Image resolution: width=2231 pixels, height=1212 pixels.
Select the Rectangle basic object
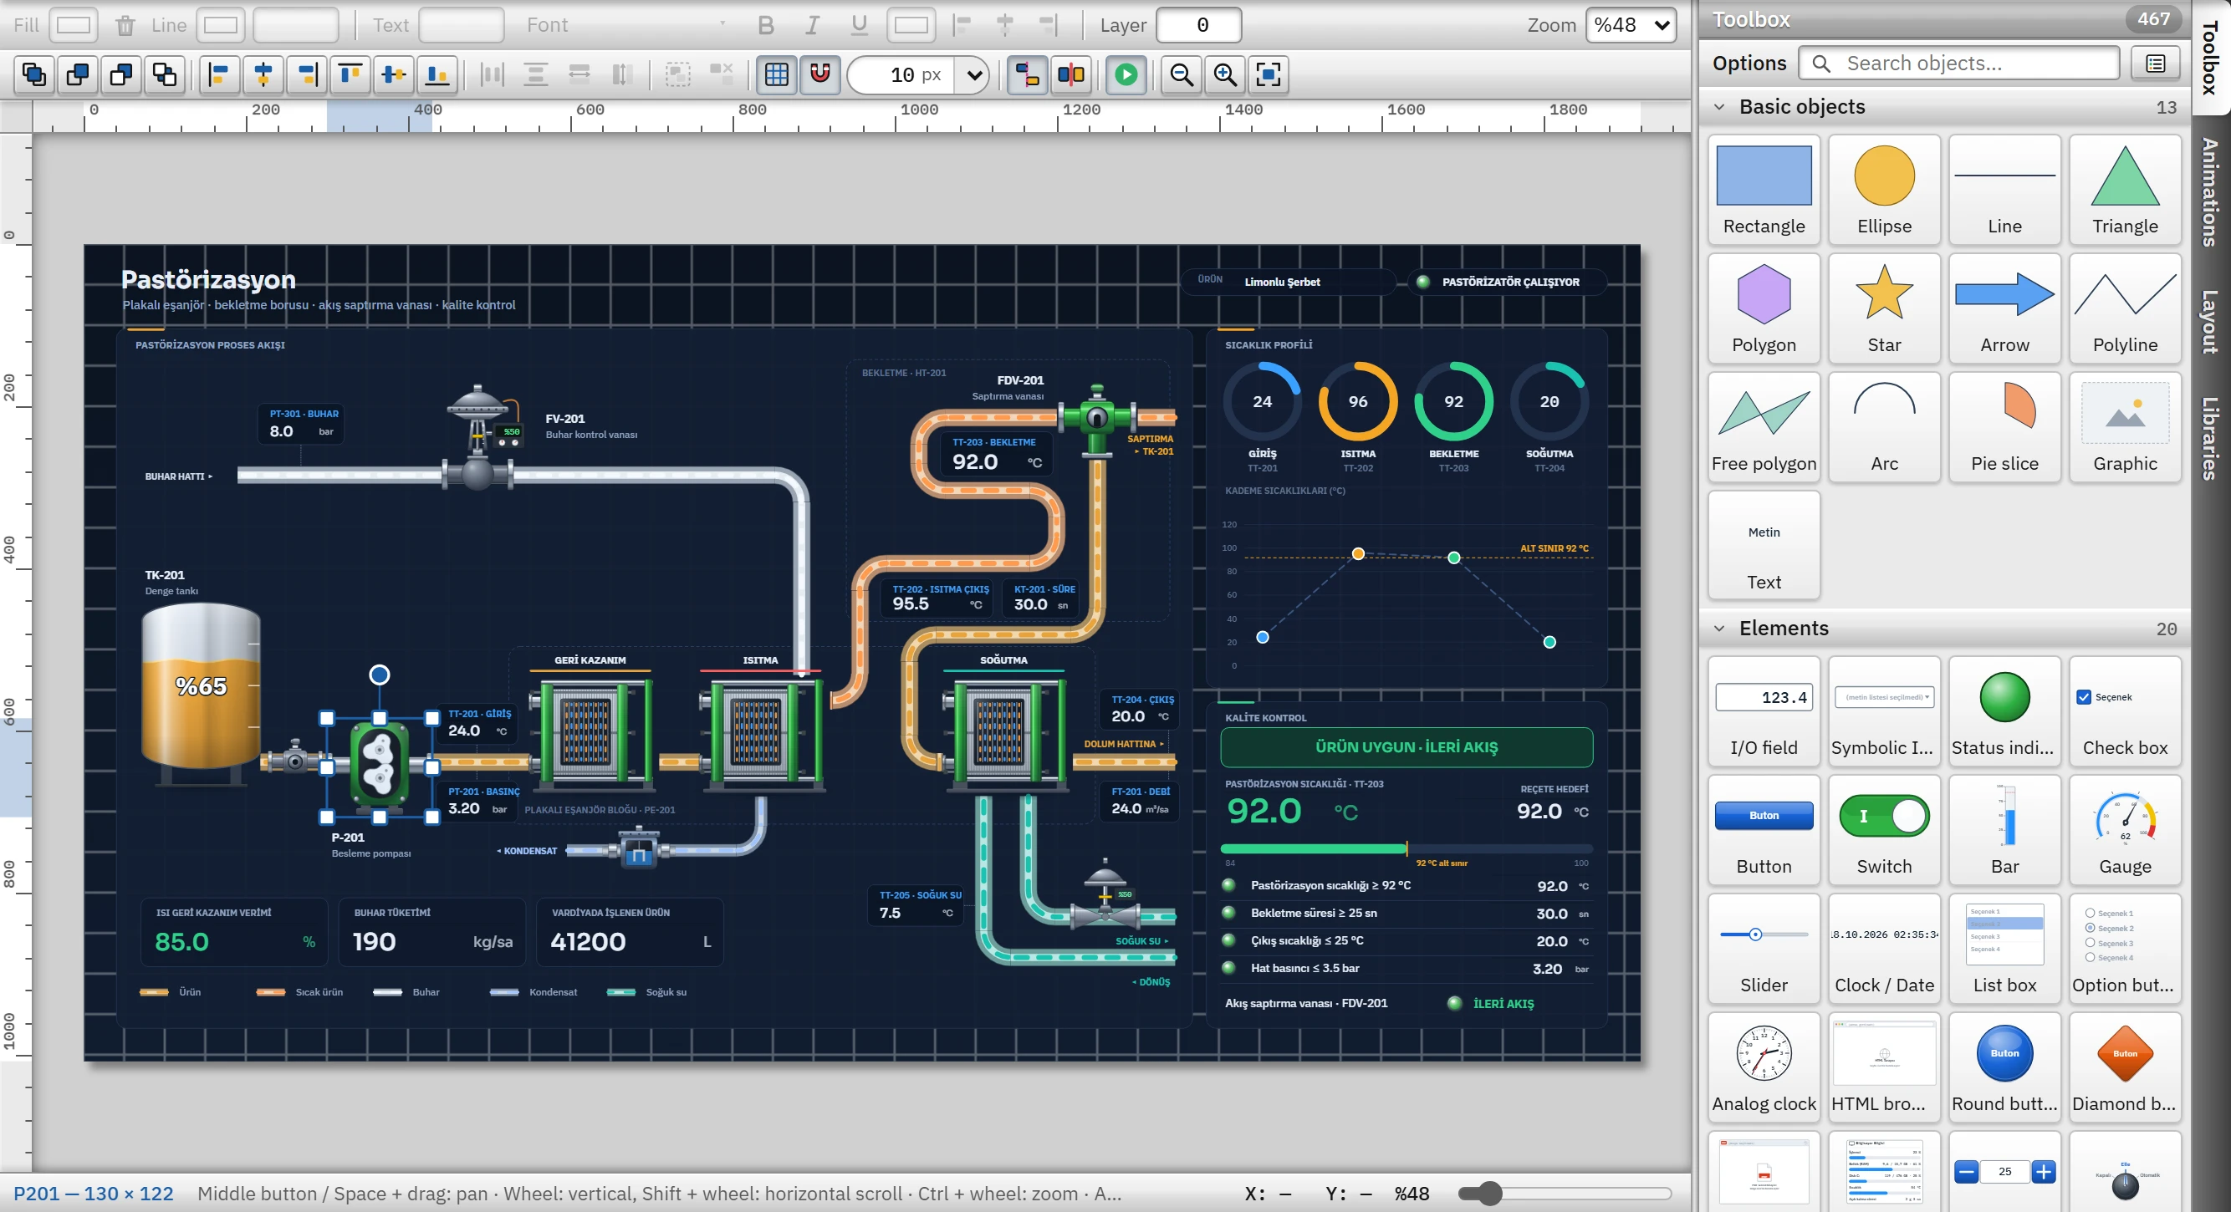1764,189
